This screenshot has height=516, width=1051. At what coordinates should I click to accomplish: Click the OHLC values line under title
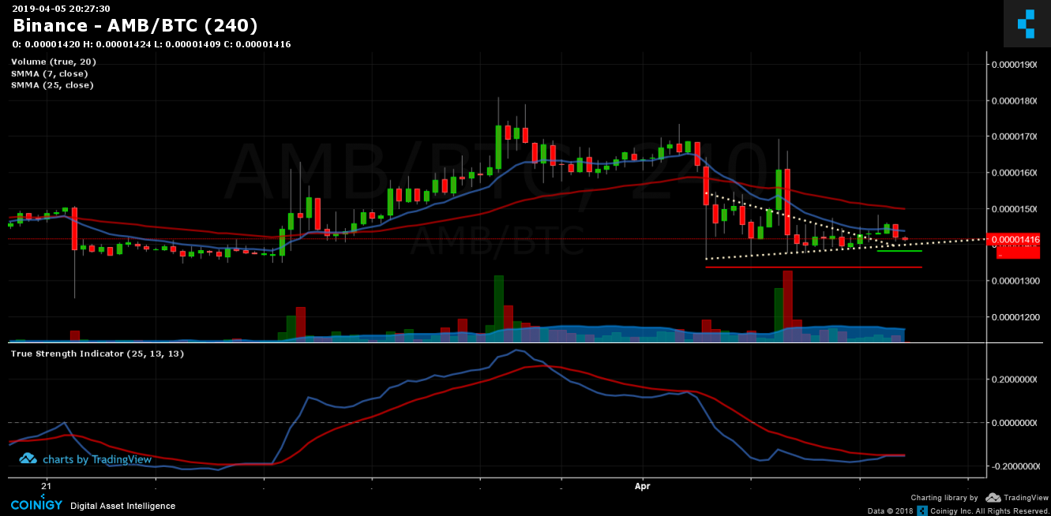coord(152,44)
